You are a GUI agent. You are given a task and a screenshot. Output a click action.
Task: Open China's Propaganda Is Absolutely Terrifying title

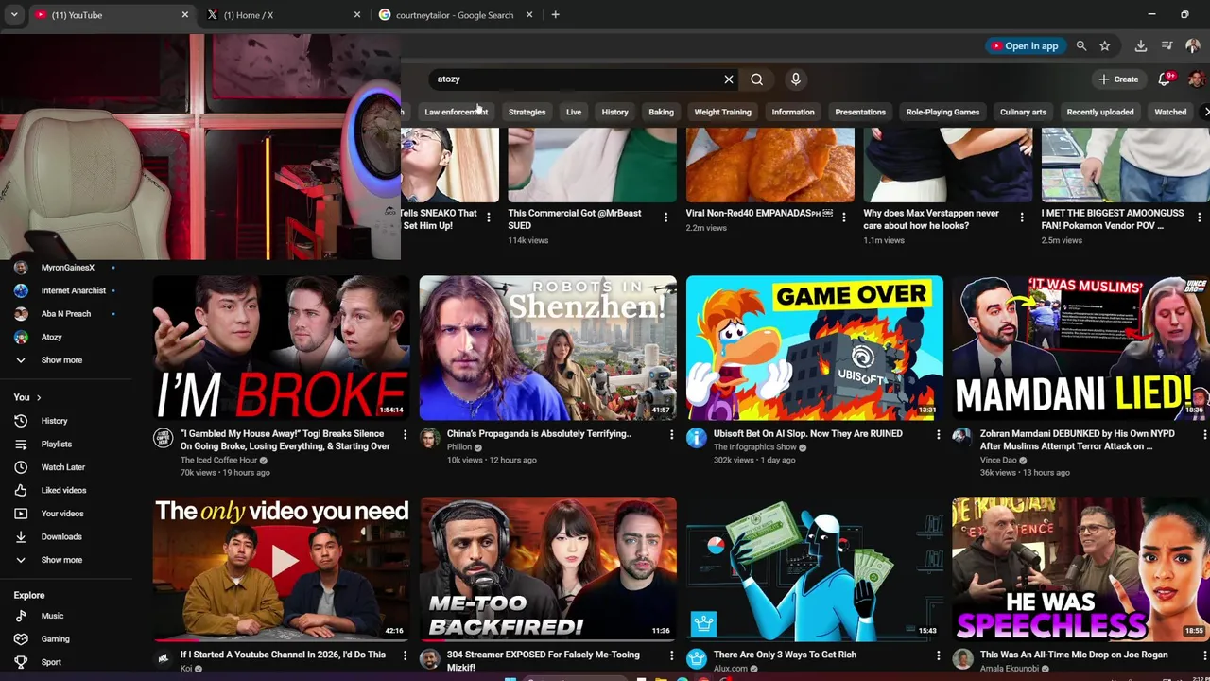tap(539, 434)
